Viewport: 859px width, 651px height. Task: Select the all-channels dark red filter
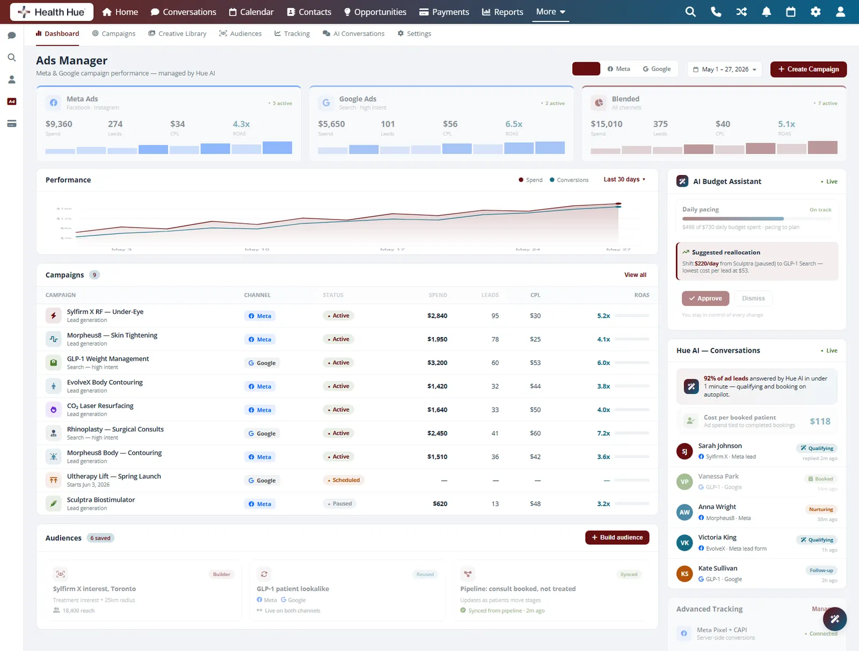586,69
